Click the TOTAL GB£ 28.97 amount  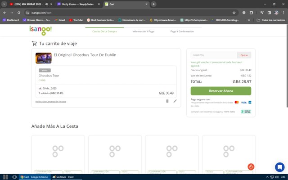click(x=242, y=82)
